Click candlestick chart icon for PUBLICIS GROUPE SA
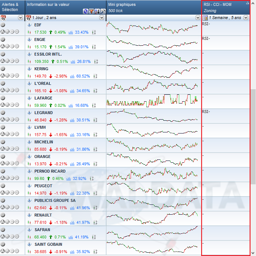This screenshot has height=256, width=256. (29, 208)
